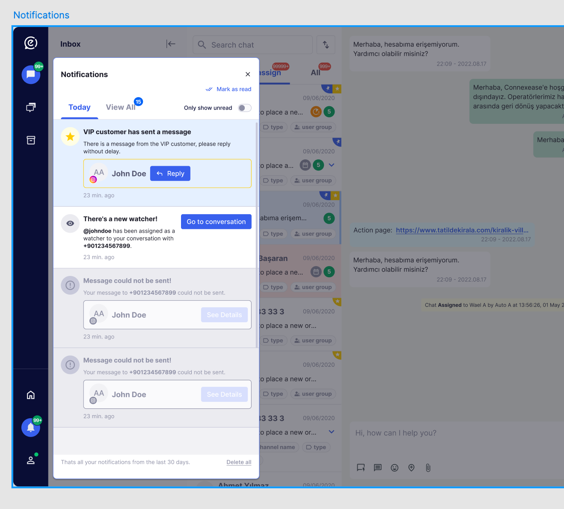Switch to the View All tab
Image resolution: width=564 pixels, height=509 pixels.
click(x=121, y=108)
